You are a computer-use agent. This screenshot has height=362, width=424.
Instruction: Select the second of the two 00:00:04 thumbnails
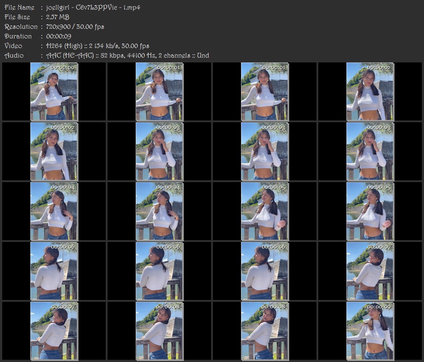coord(159,211)
